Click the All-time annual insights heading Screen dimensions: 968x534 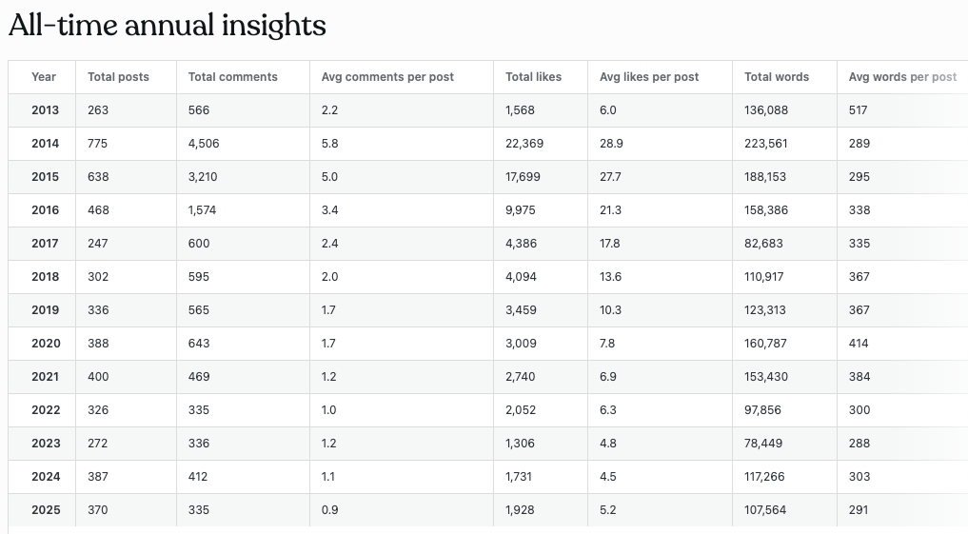pyautogui.click(x=168, y=26)
